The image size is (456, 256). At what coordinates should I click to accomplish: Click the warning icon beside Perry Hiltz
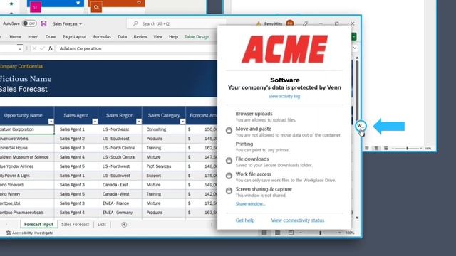[x=258, y=23]
